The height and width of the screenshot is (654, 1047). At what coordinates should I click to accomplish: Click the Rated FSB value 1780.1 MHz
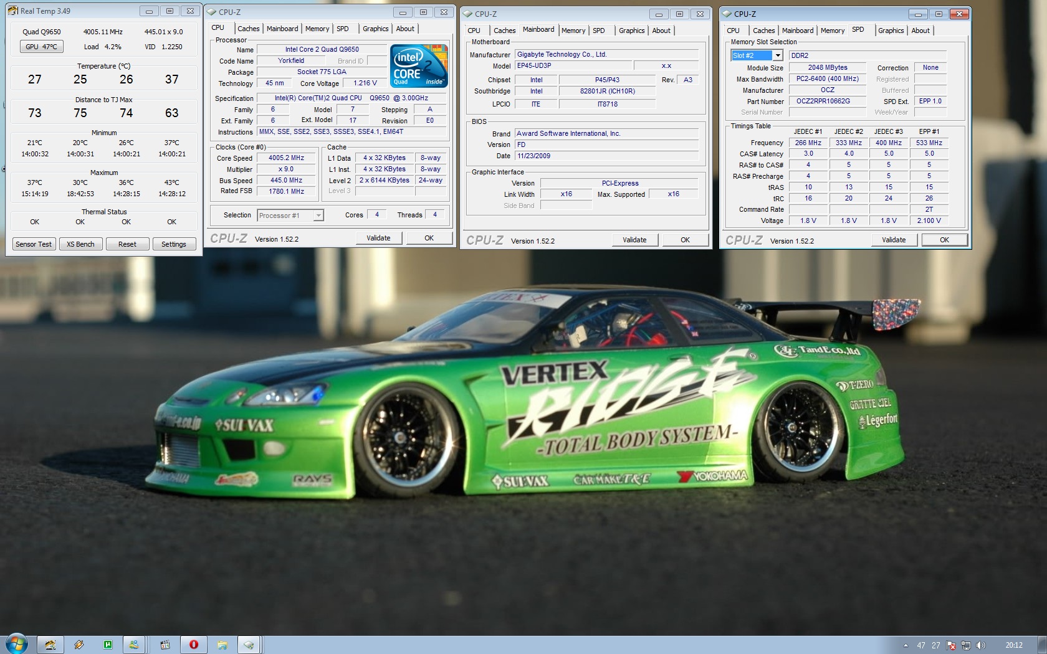pyautogui.click(x=286, y=191)
